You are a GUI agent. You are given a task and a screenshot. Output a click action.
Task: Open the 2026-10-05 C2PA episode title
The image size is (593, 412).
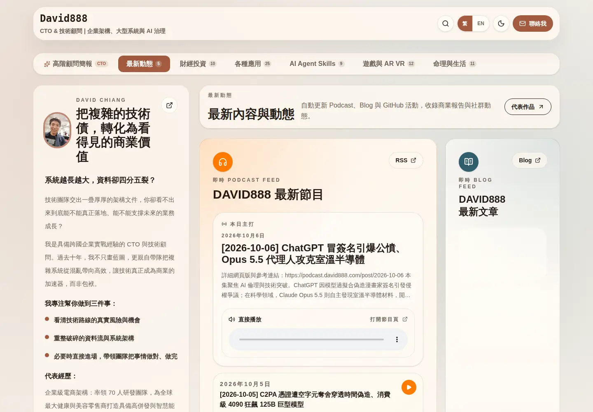(305, 400)
